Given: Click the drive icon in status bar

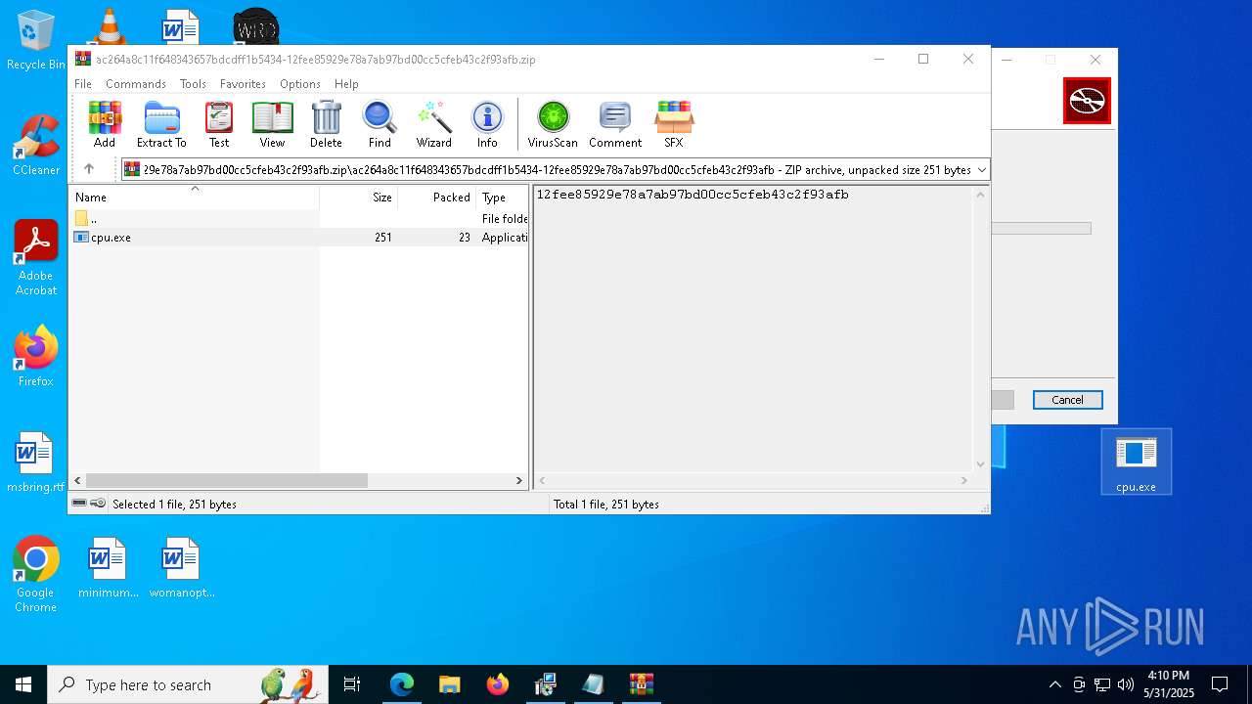Looking at the screenshot, I should pyautogui.click(x=79, y=504).
